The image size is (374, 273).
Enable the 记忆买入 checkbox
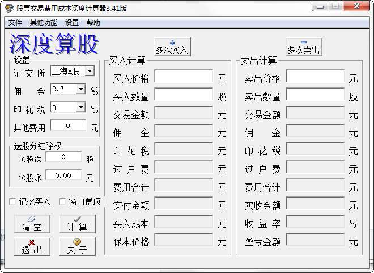[x=12, y=201]
